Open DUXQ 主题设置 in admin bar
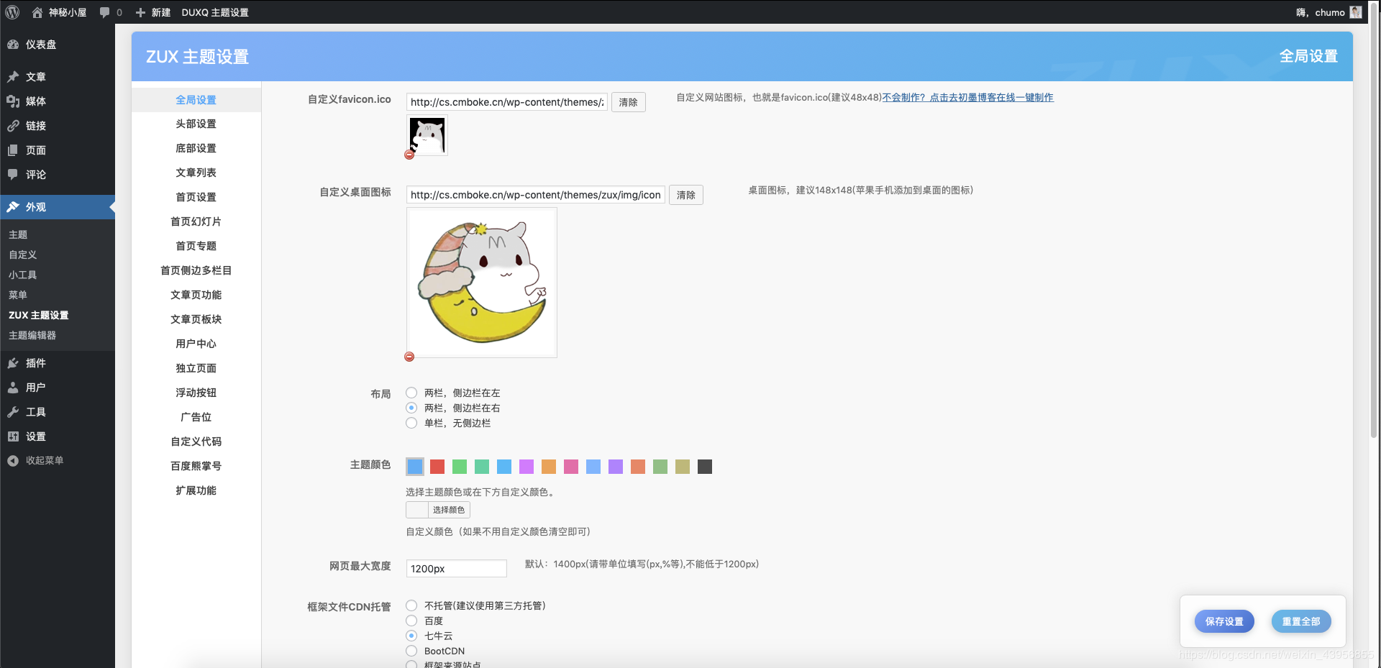Viewport: 1381px width, 668px height. (215, 12)
